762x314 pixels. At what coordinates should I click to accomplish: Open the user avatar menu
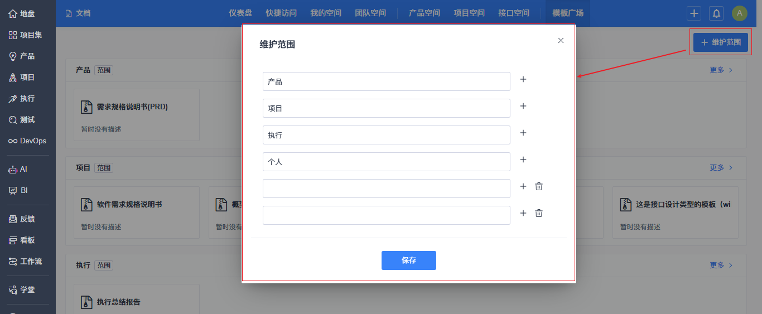pos(740,13)
